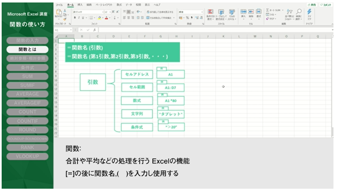Screen dimensions: 338x192
Task: Click into the formula bar
Action: (x=214, y=30)
